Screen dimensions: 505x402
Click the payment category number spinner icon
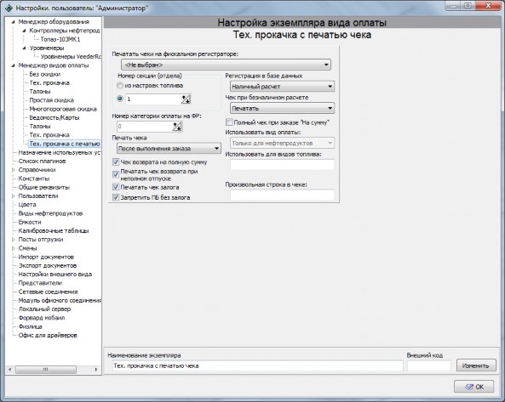(177, 127)
